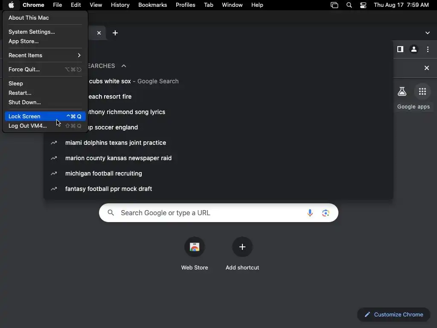Viewport: 437px width, 328px height.
Task: Close the side panel with the X
Action: (427, 68)
